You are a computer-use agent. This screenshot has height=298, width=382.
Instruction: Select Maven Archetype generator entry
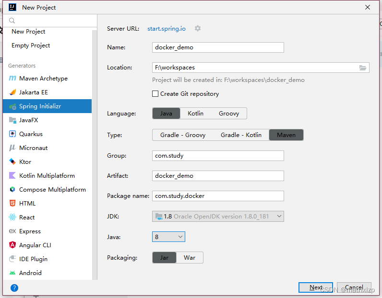tap(47, 78)
